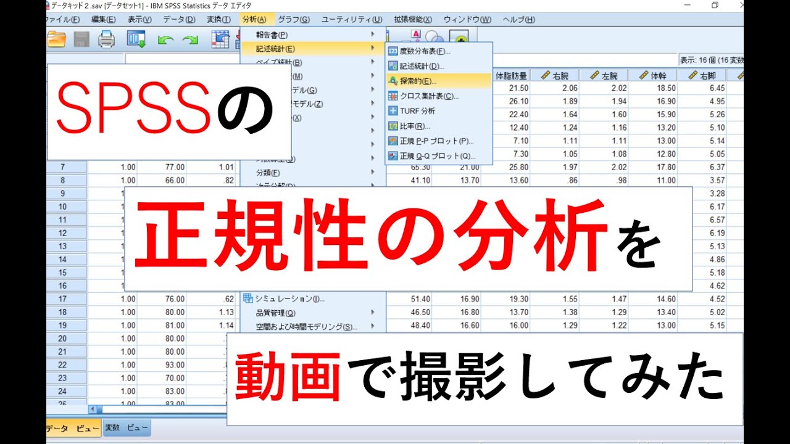Expand the 分類(F) submenu arrow

point(373,173)
